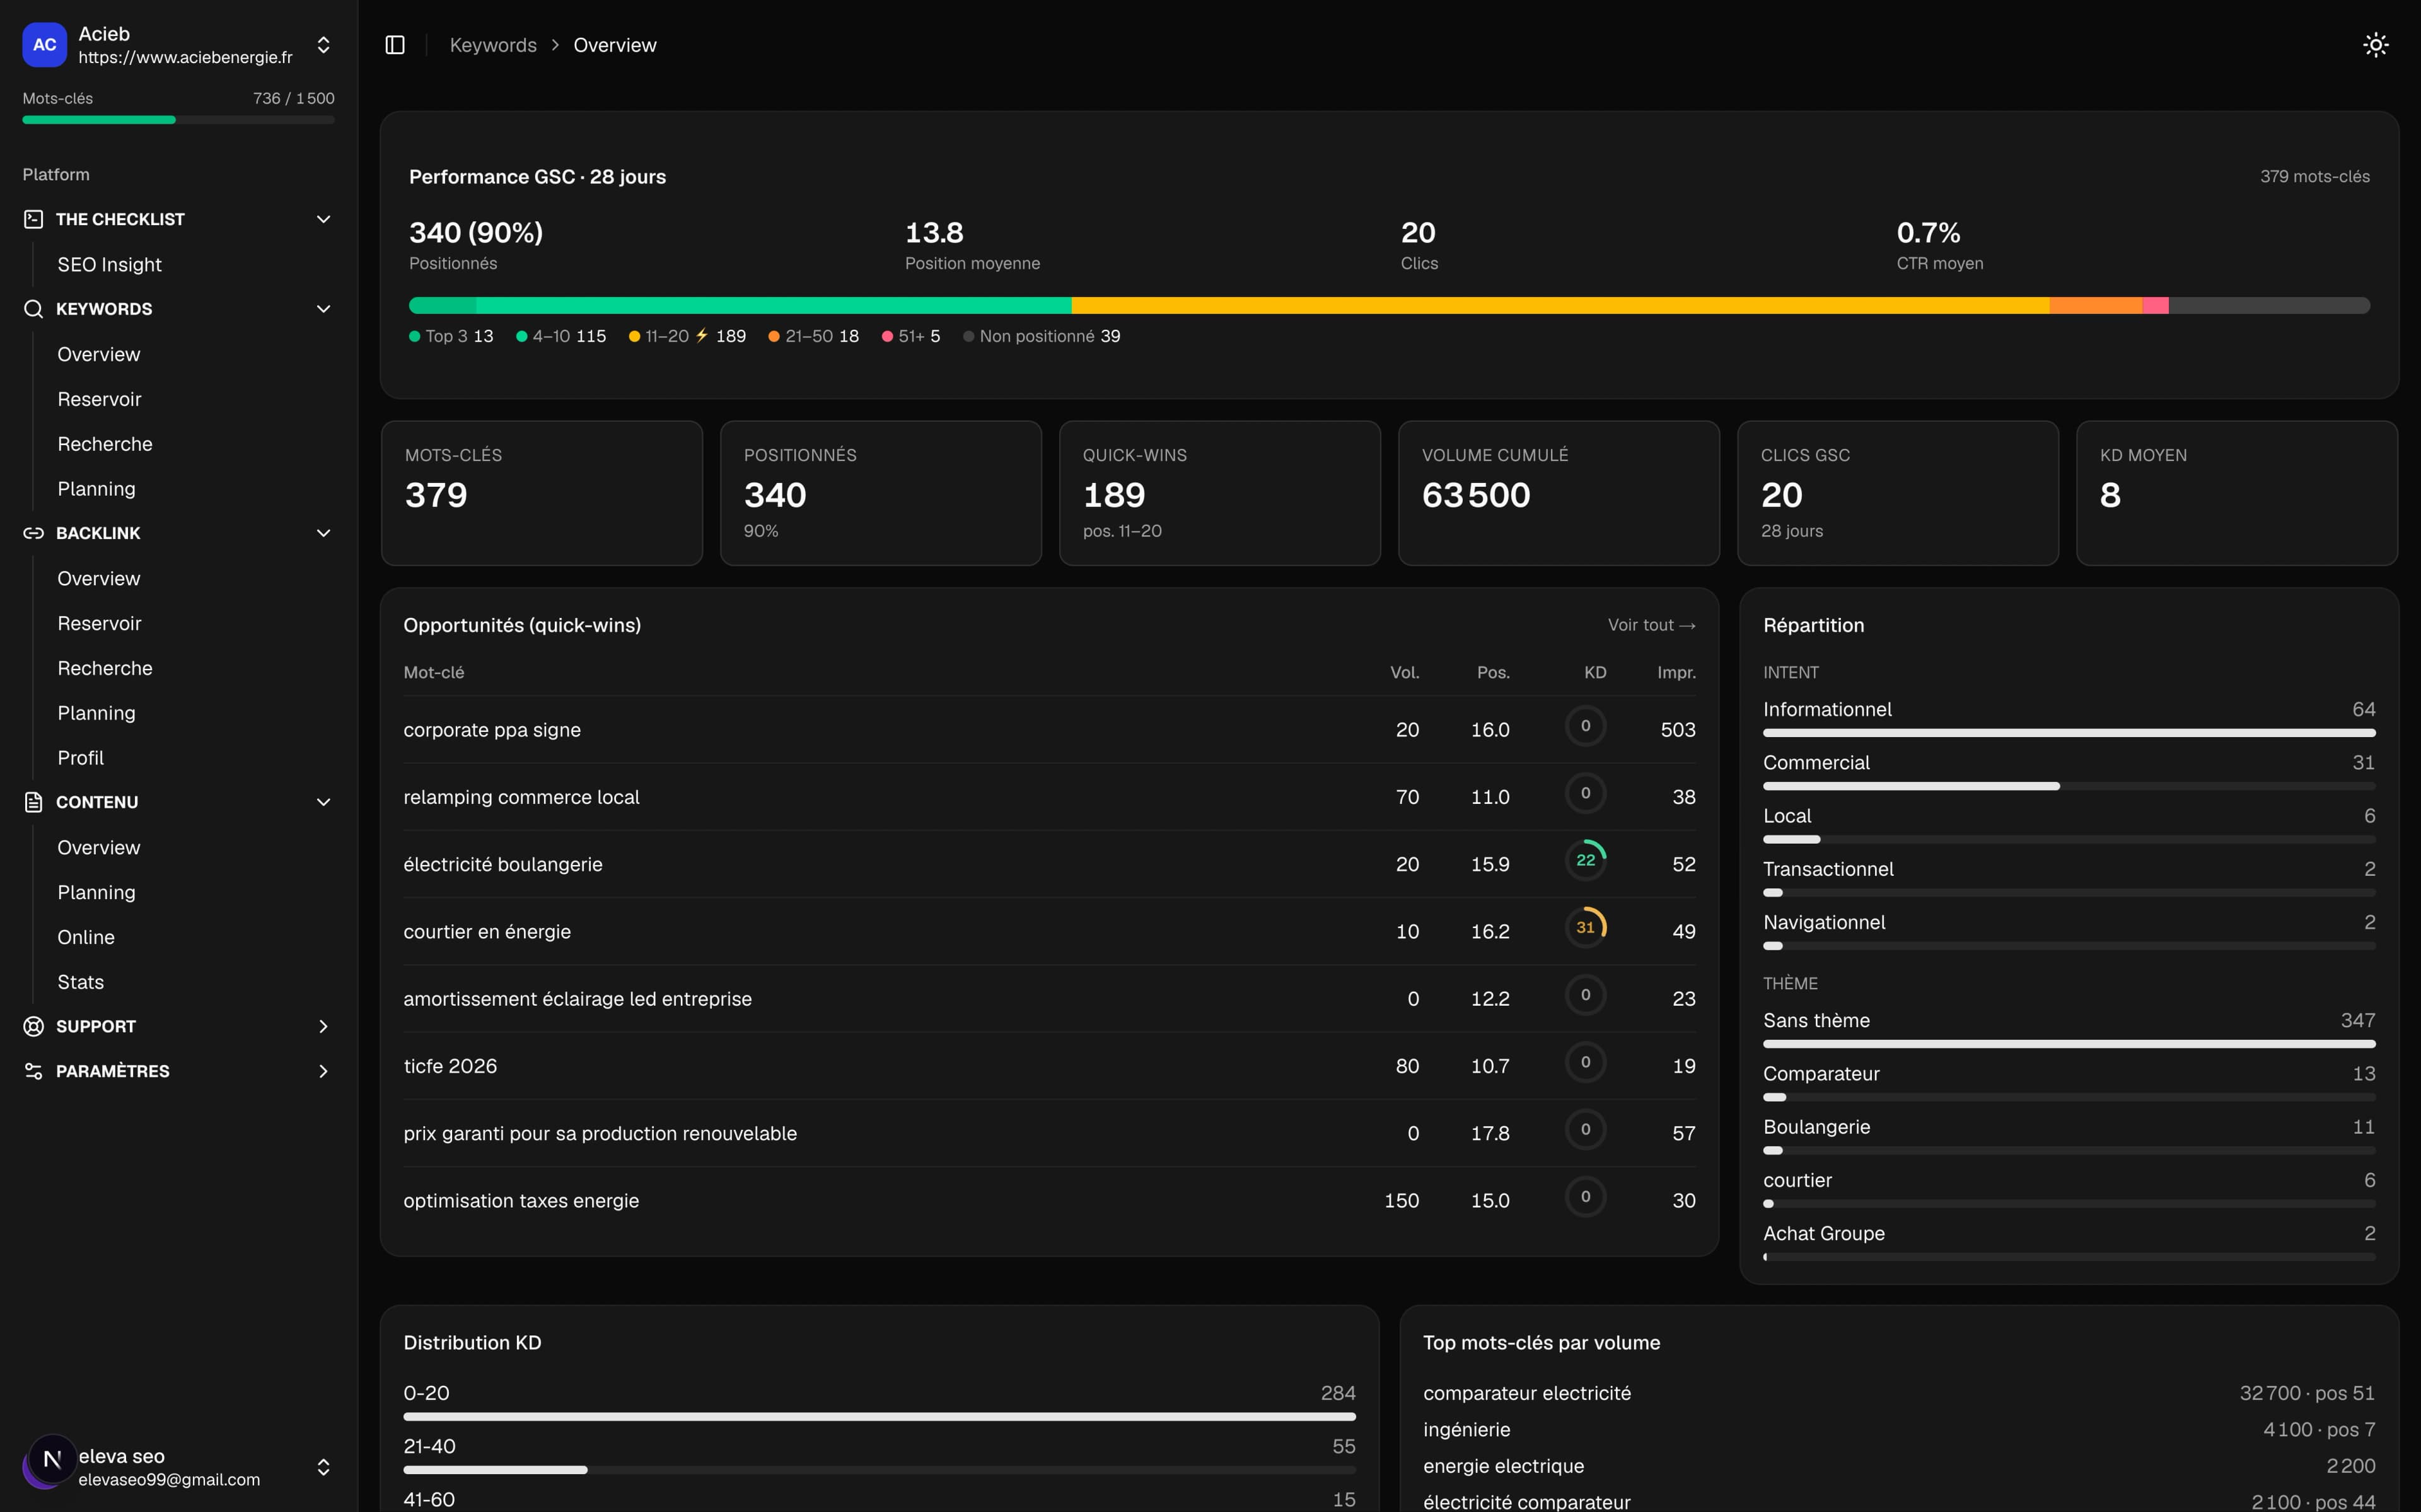Open Contenu Stats in sidebar

[x=80, y=982]
